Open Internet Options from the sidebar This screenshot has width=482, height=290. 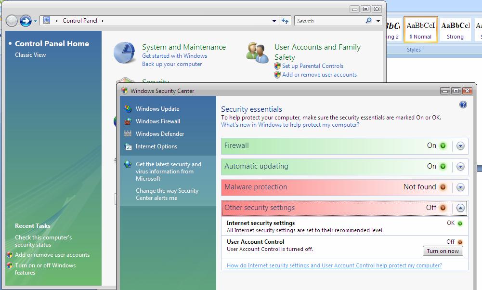(156, 146)
